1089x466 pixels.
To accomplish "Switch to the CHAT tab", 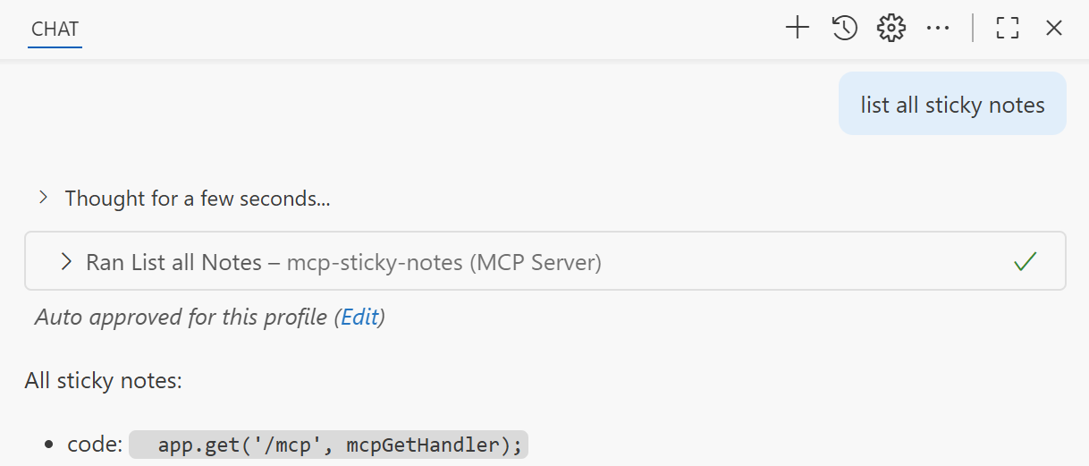I will click(55, 29).
